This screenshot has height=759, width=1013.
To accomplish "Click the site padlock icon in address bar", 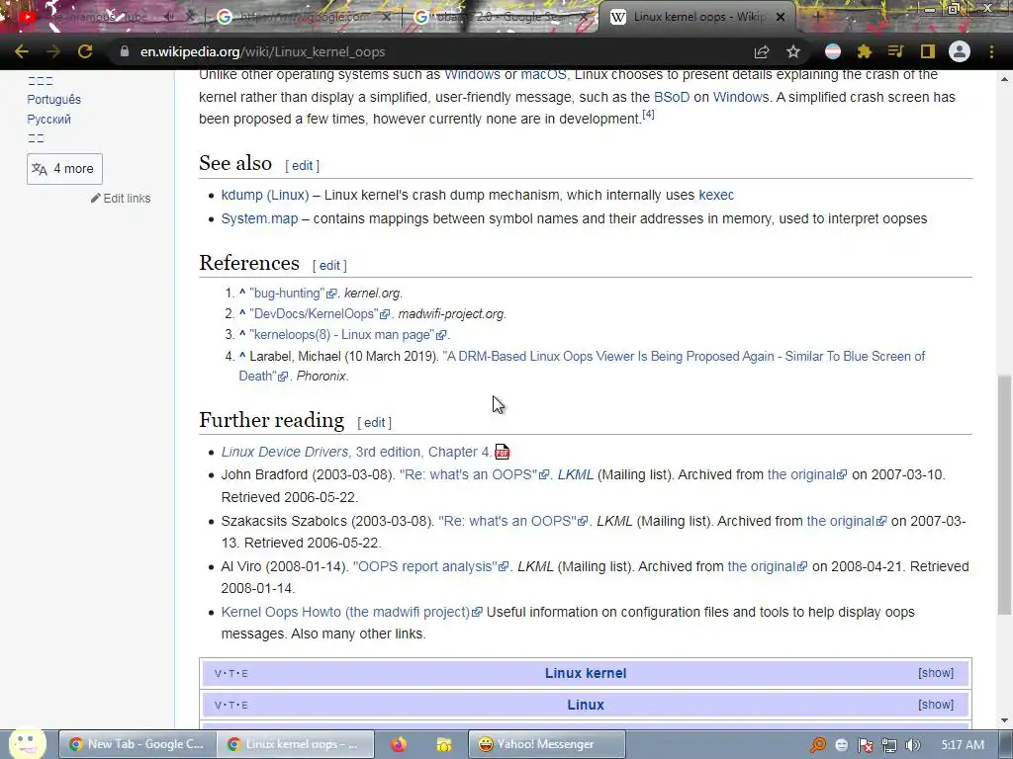I will tap(125, 51).
